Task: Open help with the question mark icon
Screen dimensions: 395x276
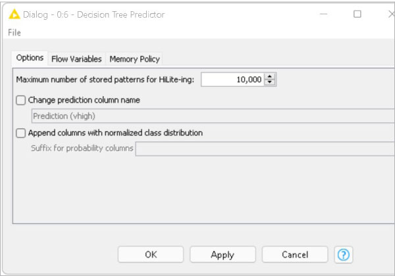Action: coord(342,254)
